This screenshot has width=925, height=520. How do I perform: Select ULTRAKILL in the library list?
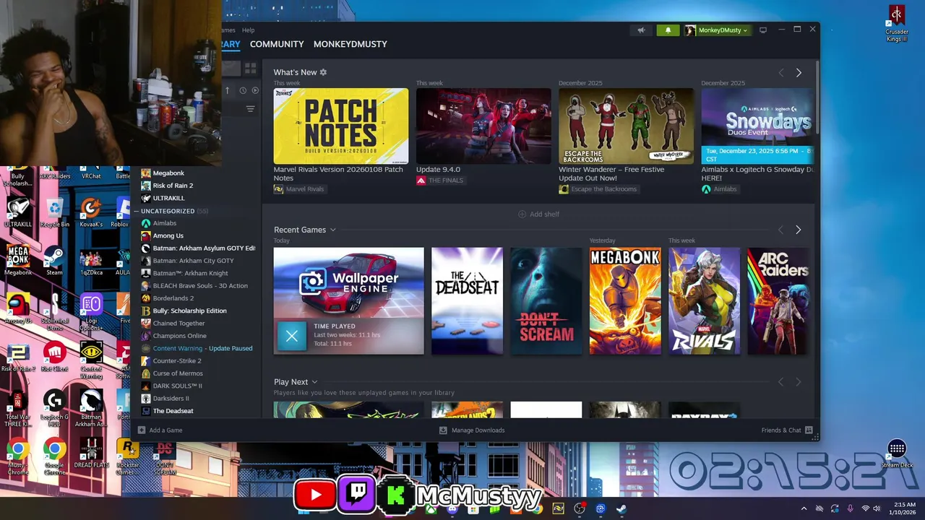(168, 198)
